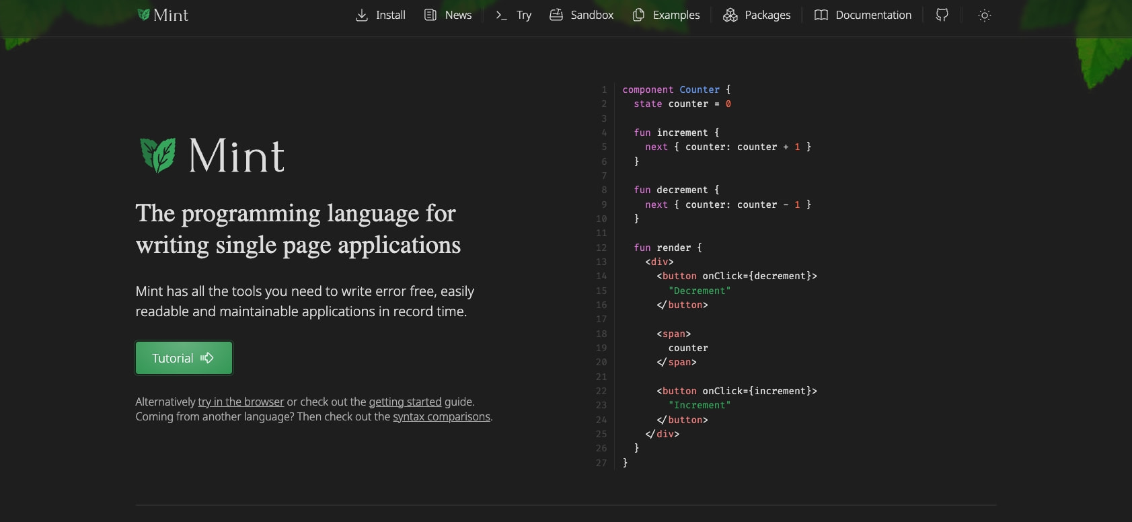The width and height of the screenshot is (1132, 522).
Task: Click the '"Increment"' string in code
Action: [x=700, y=405]
